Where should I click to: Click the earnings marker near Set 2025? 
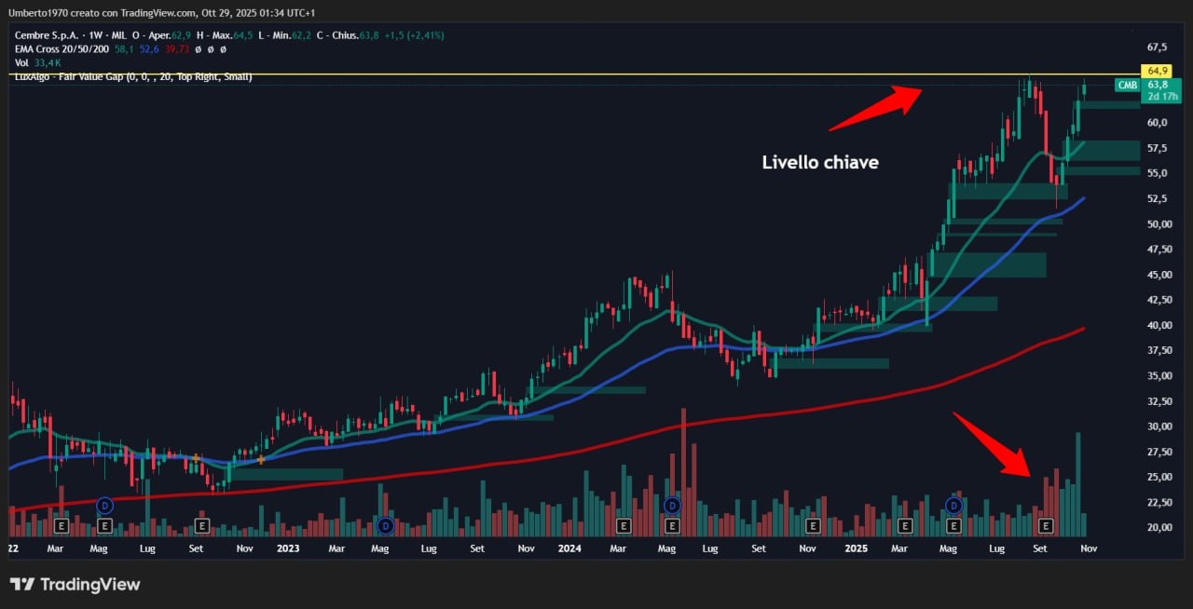tap(1046, 526)
